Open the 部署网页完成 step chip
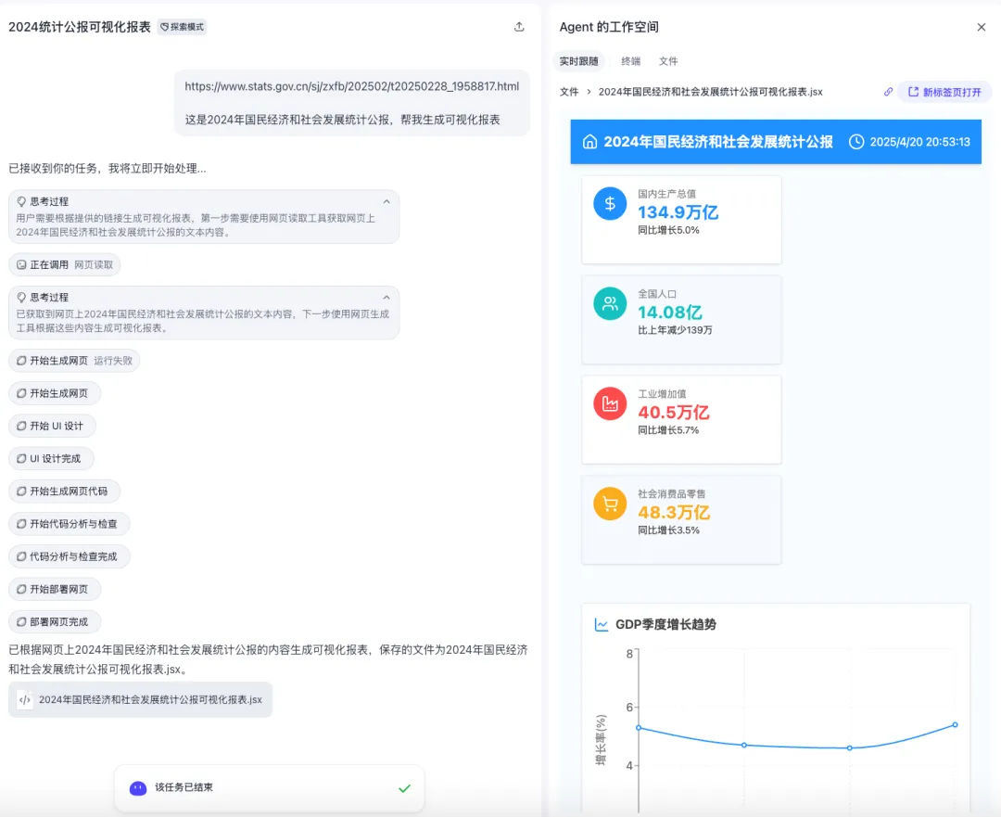 click(x=55, y=622)
